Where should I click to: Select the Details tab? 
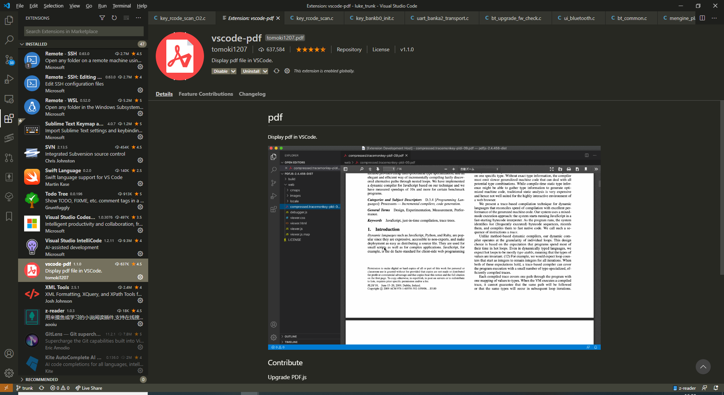164,94
